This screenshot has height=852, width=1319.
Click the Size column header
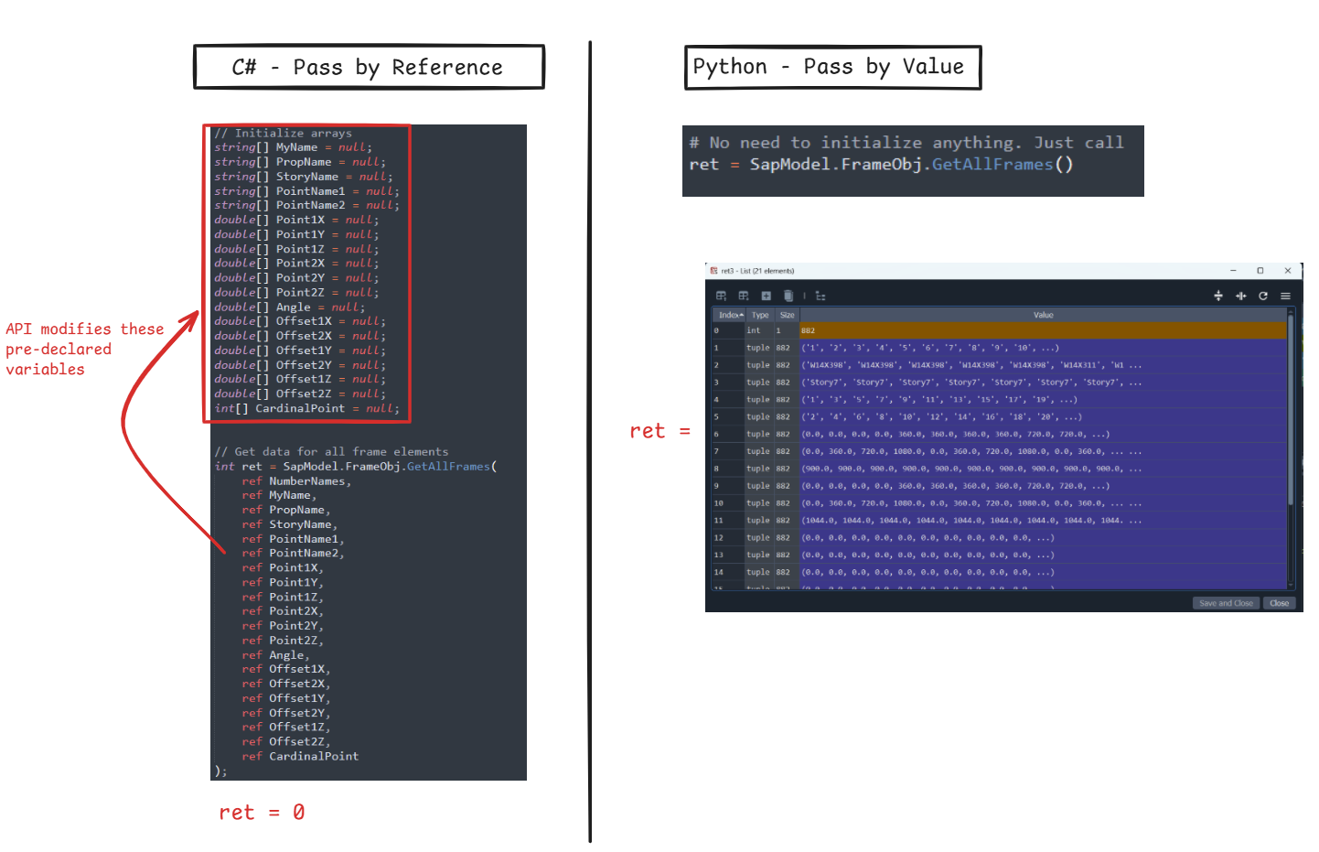tap(787, 315)
